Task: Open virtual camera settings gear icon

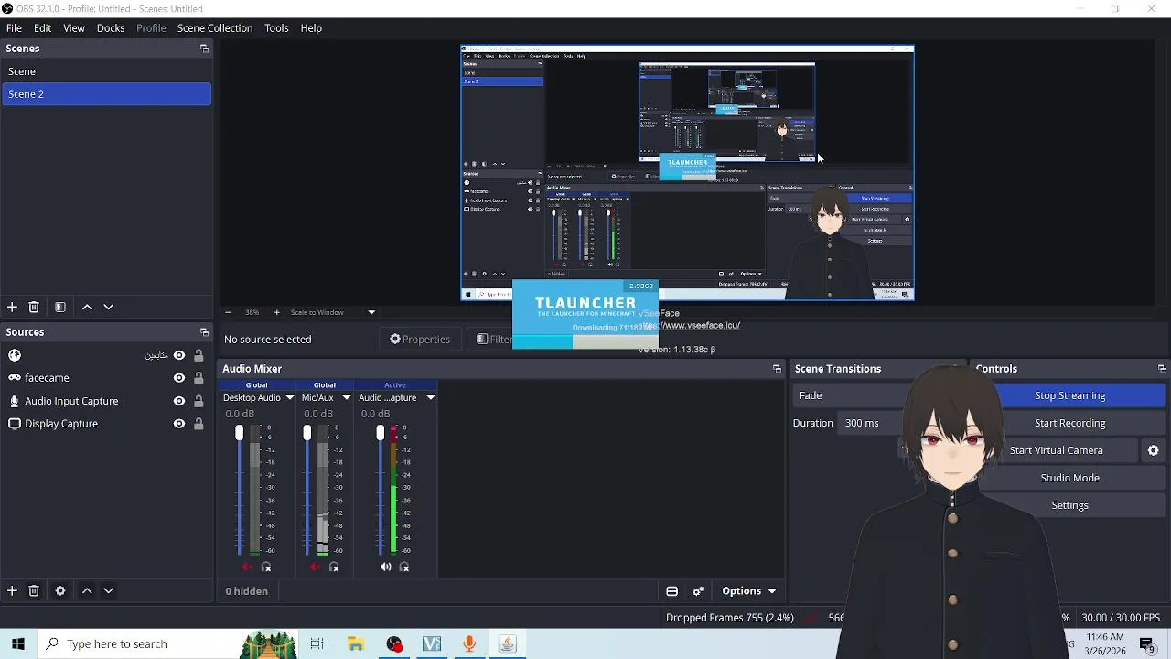Action: click(x=1154, y=450)
